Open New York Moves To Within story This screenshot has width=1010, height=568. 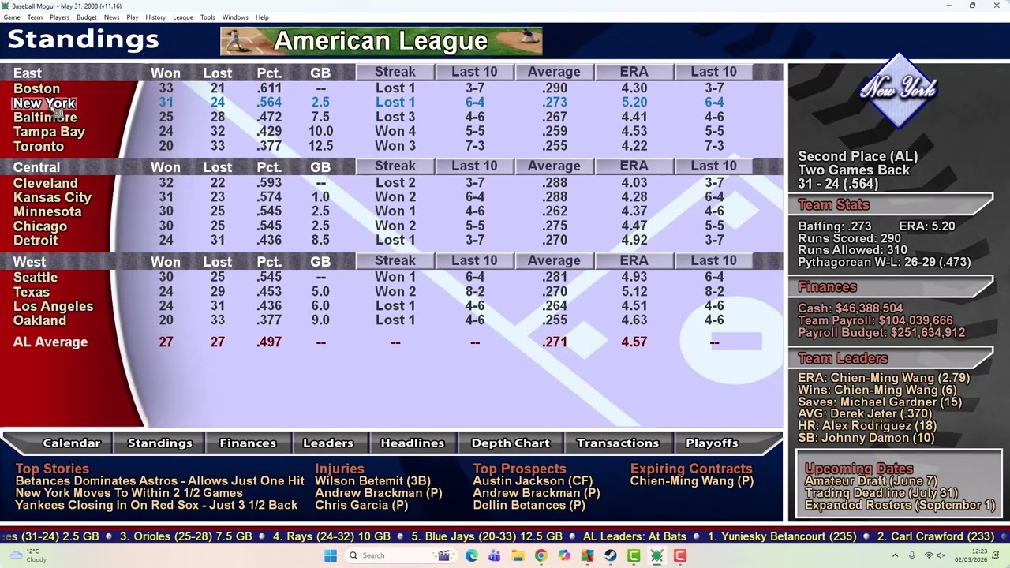click(129, 493)
